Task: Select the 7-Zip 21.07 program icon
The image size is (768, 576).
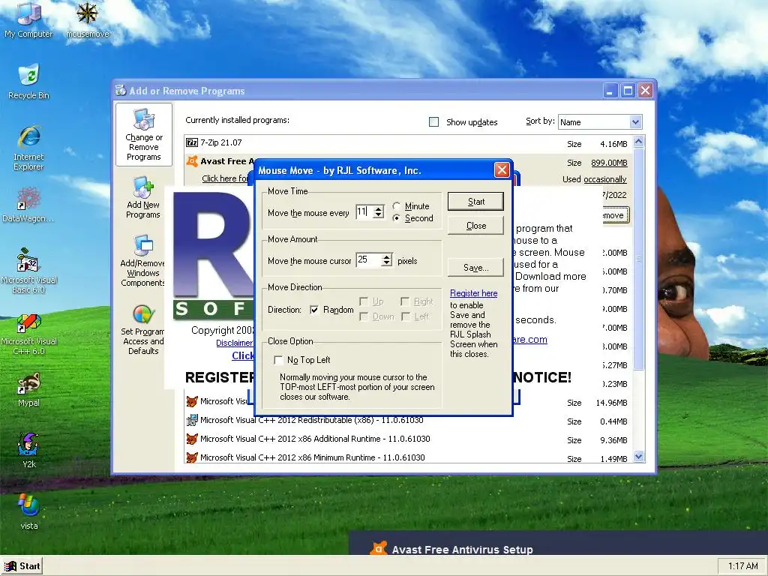Action: coord(192,142)
